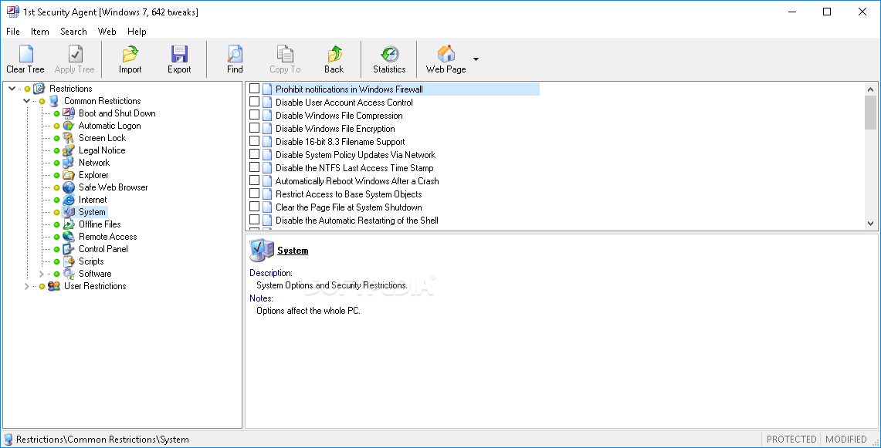Open the Item menu

[x=40, y=32]
